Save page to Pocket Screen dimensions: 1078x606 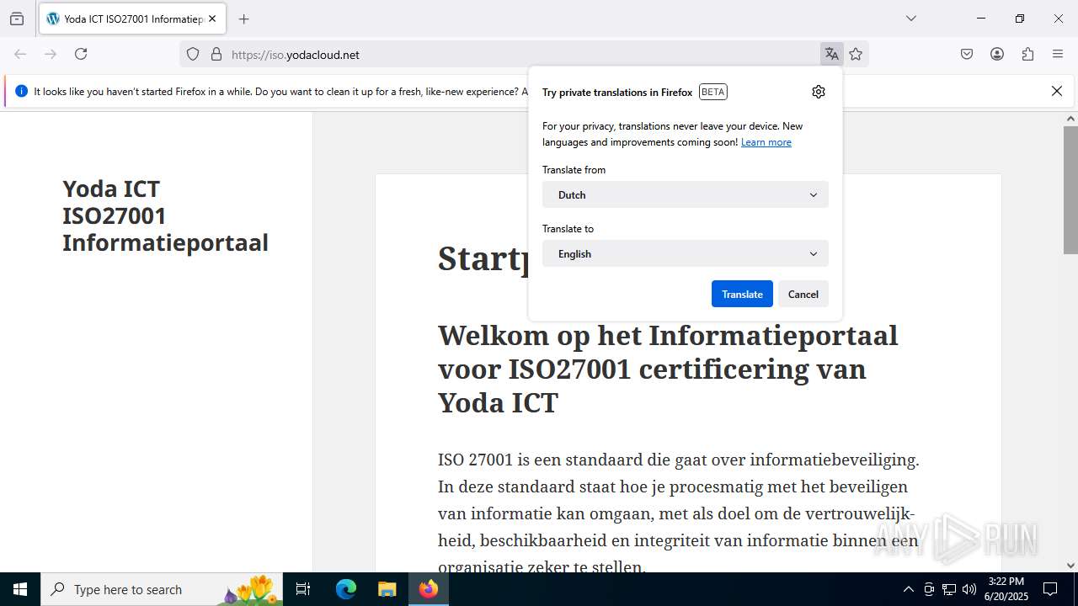[x=967, y=54]
